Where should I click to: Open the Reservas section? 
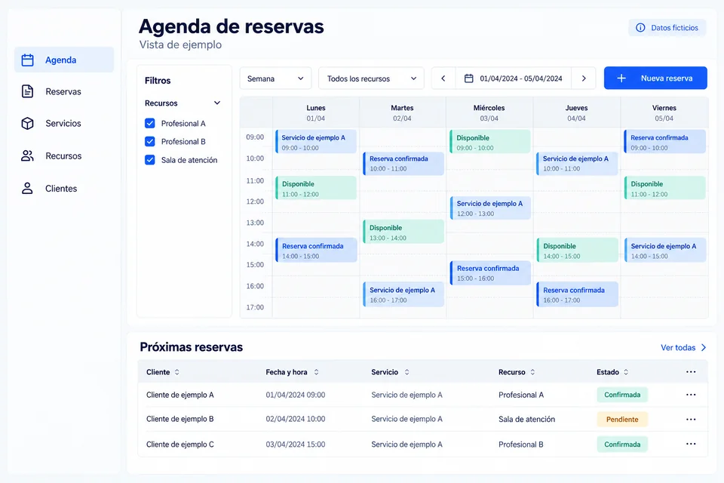click(x=63, y=91)
